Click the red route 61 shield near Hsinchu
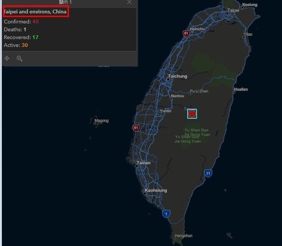The image size is (282, 246). coord(186,33)
